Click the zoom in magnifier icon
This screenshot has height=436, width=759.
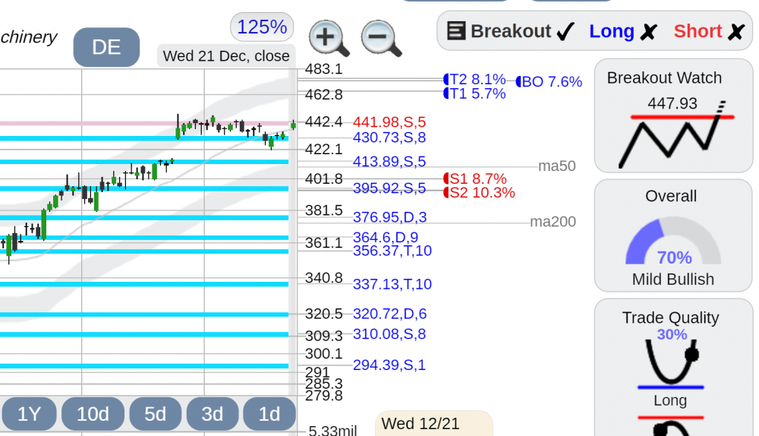[x=329, y=38]
